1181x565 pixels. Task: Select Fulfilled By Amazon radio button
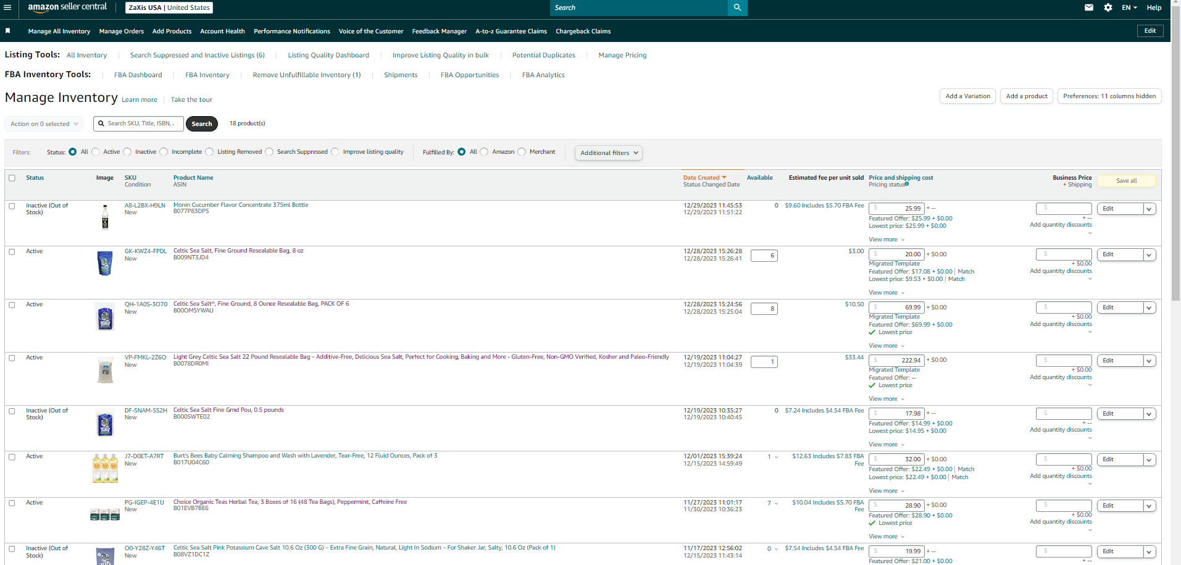point(484,152)
